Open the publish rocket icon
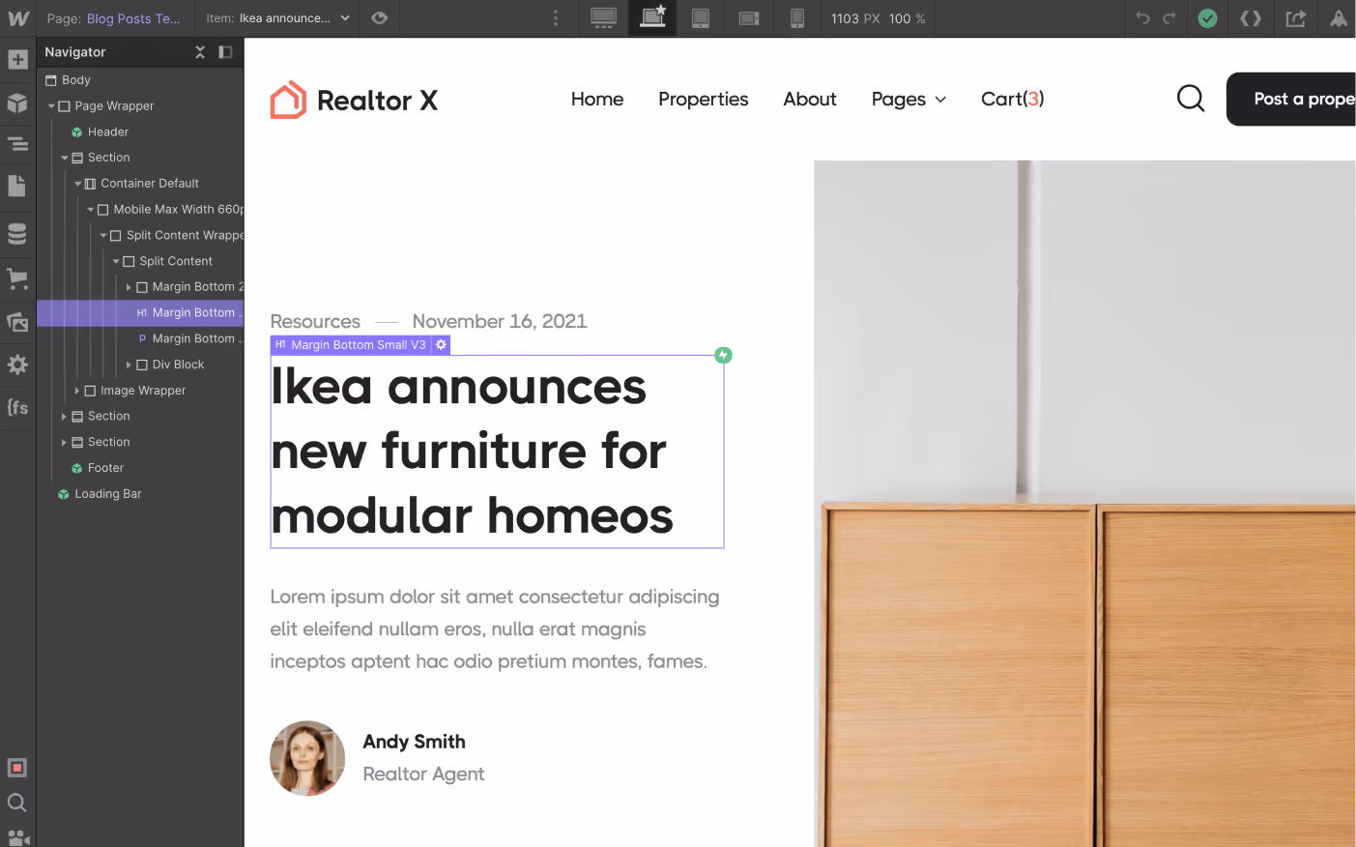The height and width of the screenshot is (847, 1356). coord(1339,18)
